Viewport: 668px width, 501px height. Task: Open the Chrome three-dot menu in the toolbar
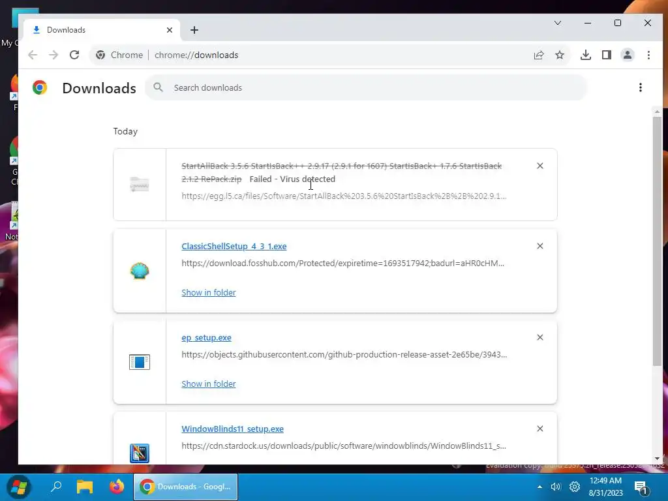click(x=648, y=55)
